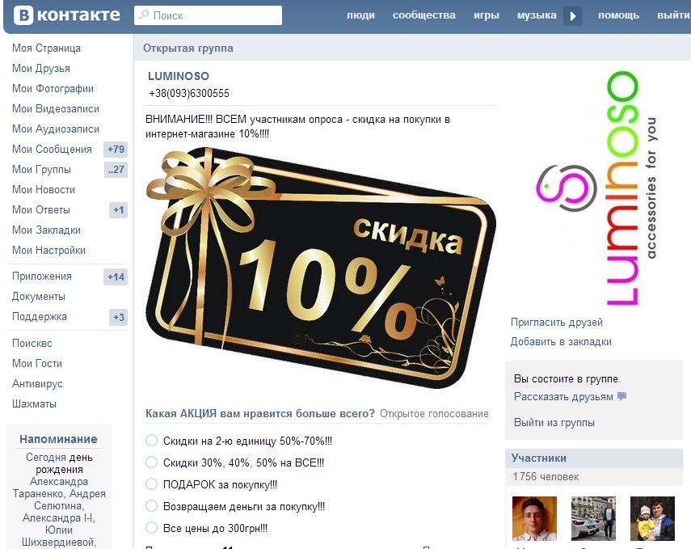Click the Напоминание reminder heading
Viewport: 691px width, 549px height.
tap(59, 439)
